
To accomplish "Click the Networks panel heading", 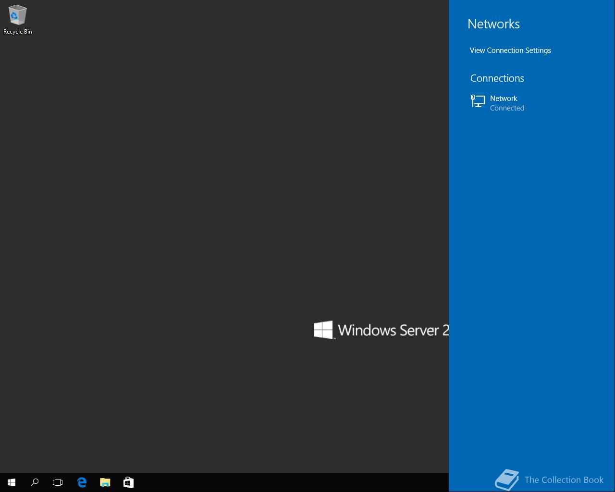I will [493, 24].
